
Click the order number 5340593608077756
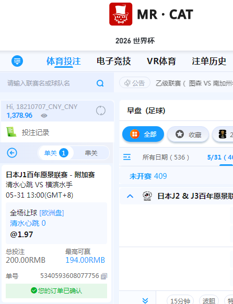click(69, 275)
